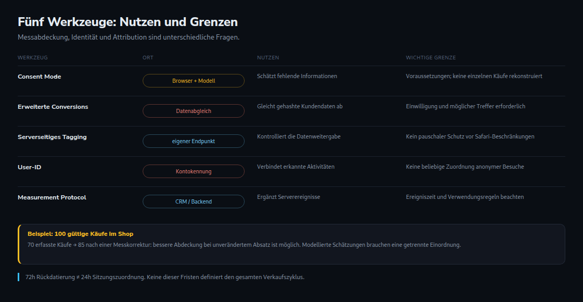Click 'Verbindet erkannte Aktivitäten' cell
Screen dimensions: 583x302
pyautogui.click(x=296, y=167)
